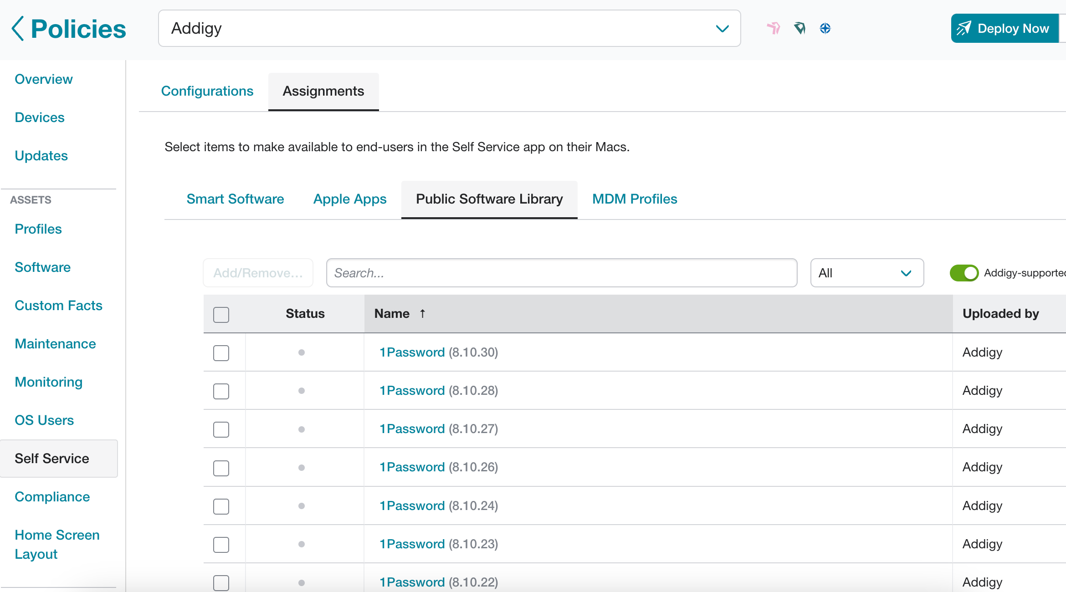Go to Devices in sidebar
The height and width of the screenshot is (592, 1066).
coord(40,117)
